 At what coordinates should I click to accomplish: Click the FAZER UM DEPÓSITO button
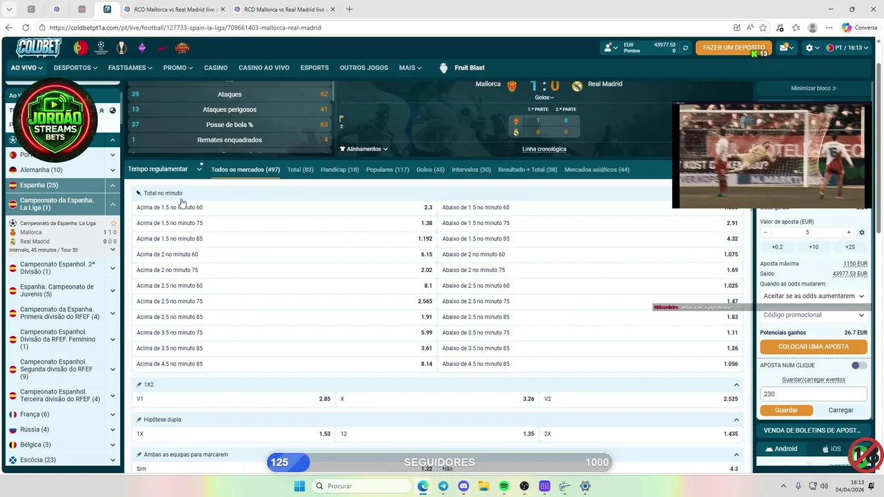(x=733, y=48)
